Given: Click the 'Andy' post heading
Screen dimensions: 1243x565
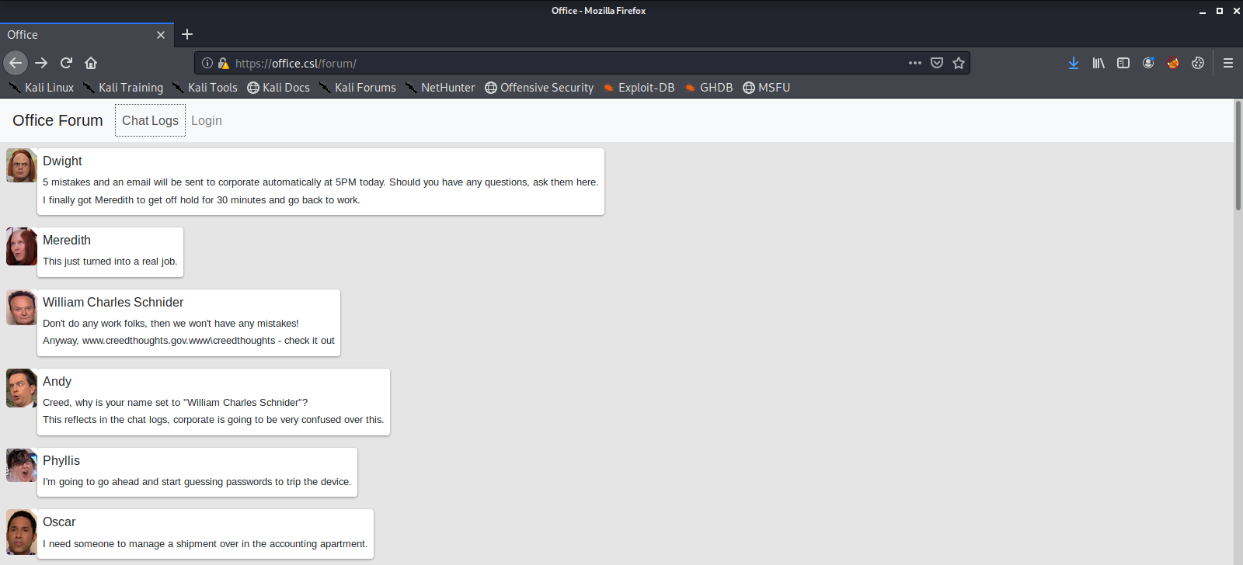Looking at the screenshot, I should click(57, 382).
